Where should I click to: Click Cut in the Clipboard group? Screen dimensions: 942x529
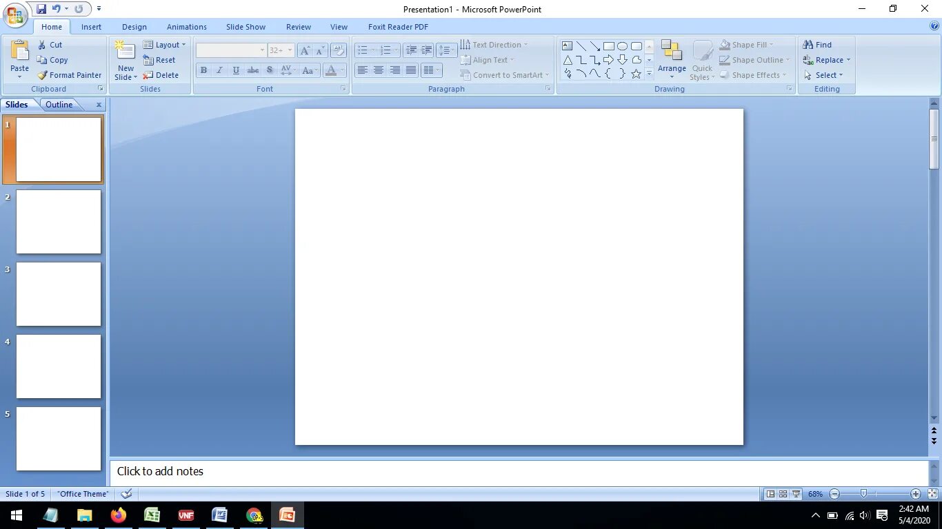click(50, 45)
